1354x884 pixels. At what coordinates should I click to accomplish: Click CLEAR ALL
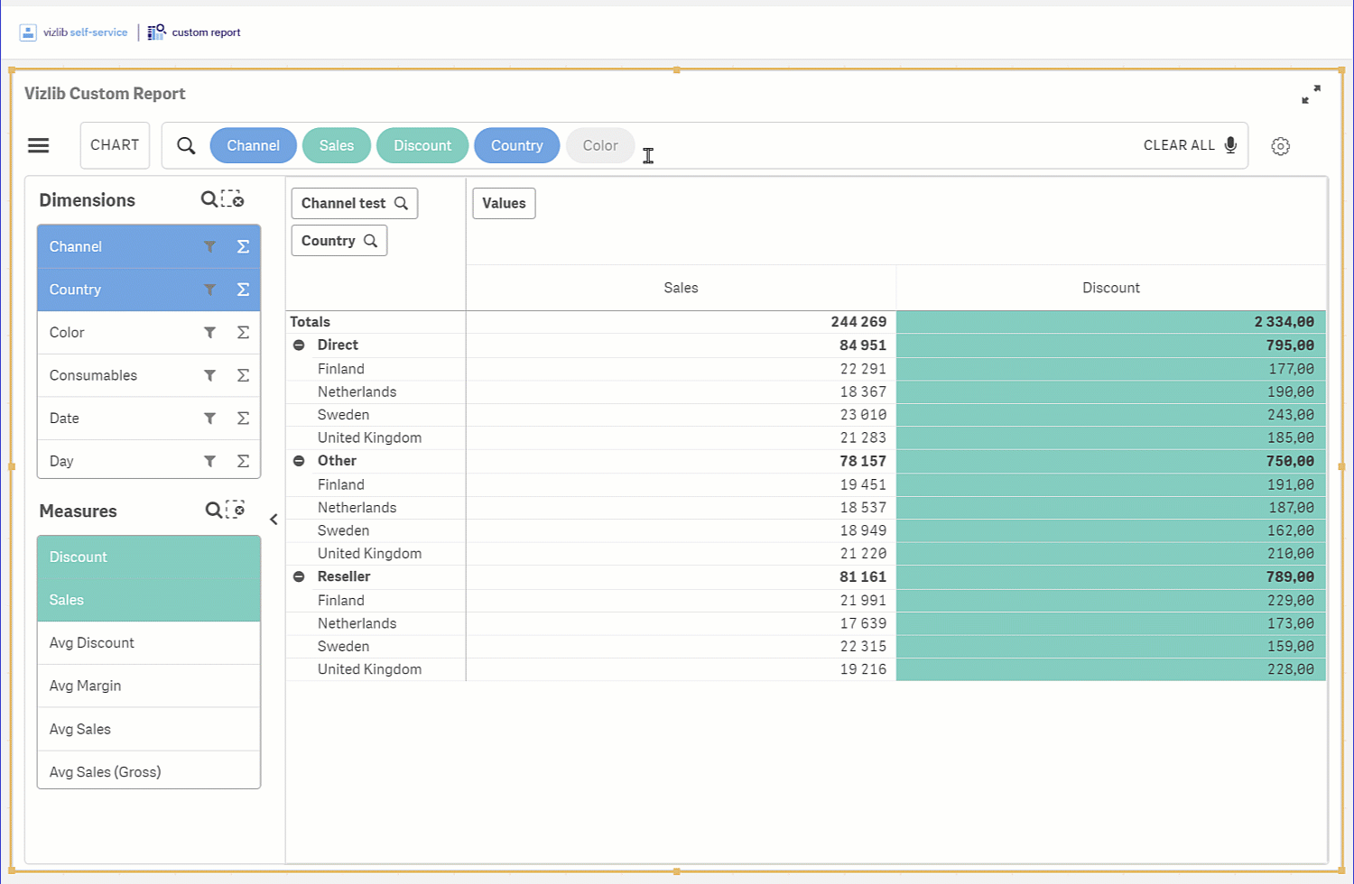click(1179, 145)
